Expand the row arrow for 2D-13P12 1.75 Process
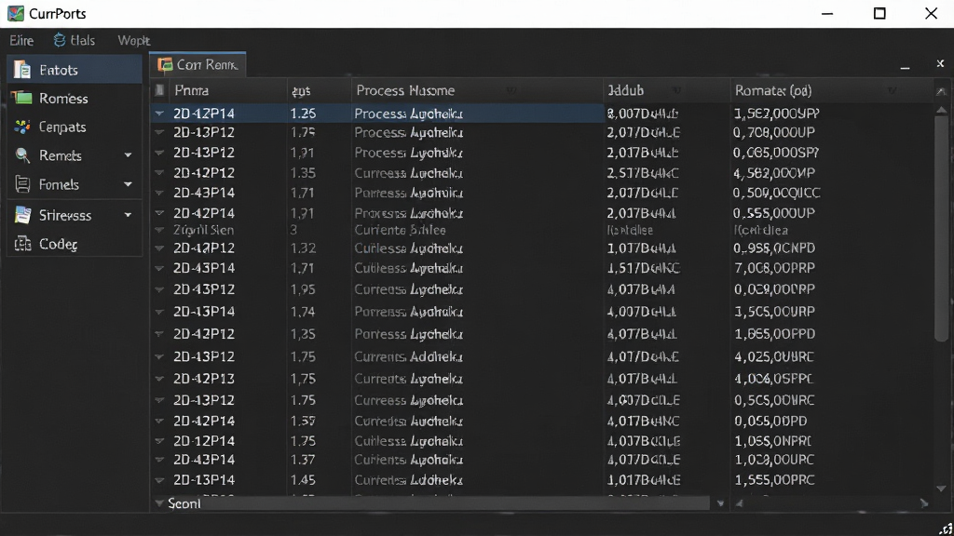The width and height of the screenshot is (954, 536). coord(159,132)
